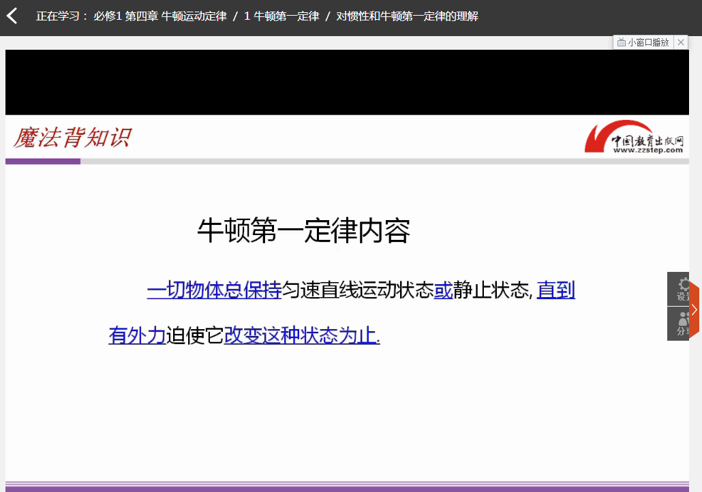
Task: Dismiss the 小窗口播放 bar with the X
Action: point(680,42)
